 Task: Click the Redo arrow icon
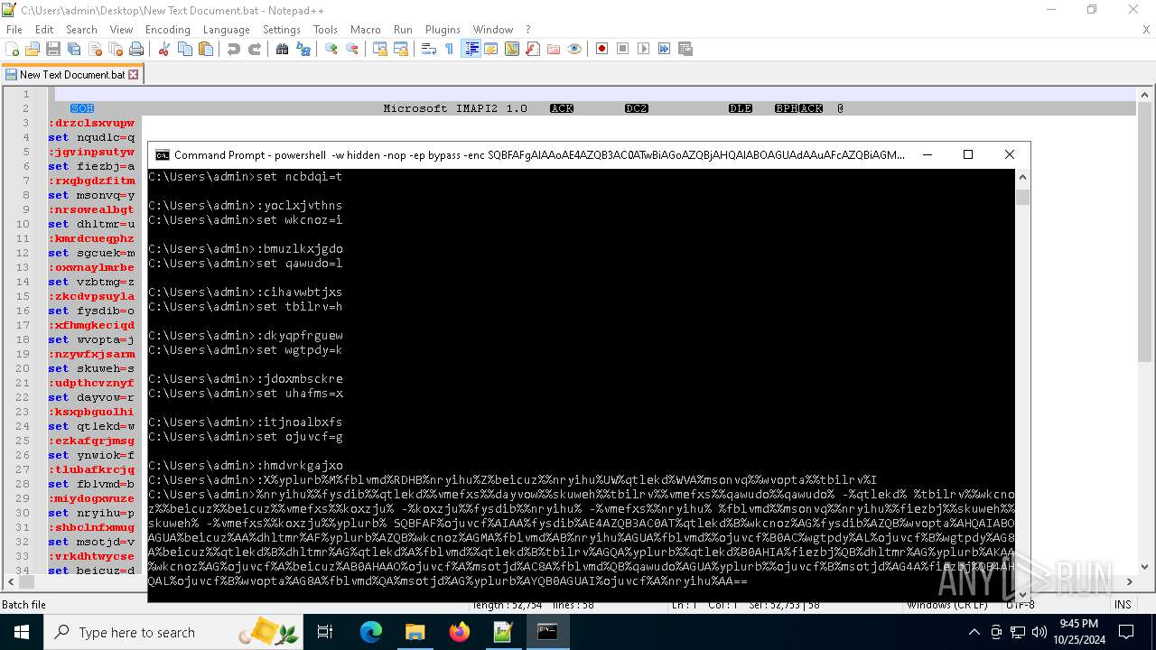pos(255,49)
